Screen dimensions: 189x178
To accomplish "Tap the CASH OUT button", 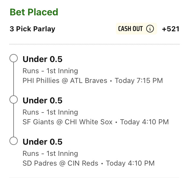I will click(x=136, y=29).
